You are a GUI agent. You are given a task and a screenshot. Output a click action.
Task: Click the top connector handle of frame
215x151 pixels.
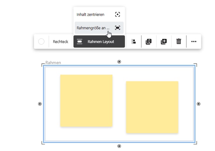click(119, 62)
